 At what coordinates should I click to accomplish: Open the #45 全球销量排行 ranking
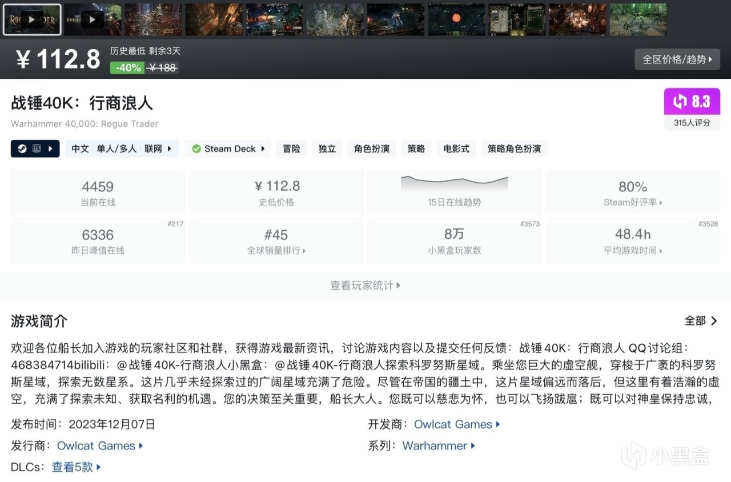(276, 240)
